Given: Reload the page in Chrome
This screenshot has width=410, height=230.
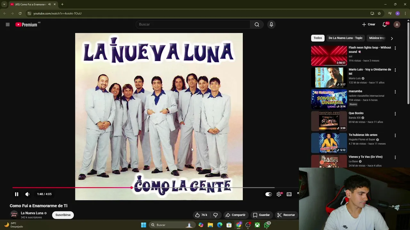Looking at the screenshot, I should pyautogui.click(x=20, y=13).
